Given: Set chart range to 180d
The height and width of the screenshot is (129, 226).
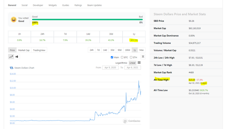Looking at the screenshot, I should pyautogui.click(x=127, y=50).
